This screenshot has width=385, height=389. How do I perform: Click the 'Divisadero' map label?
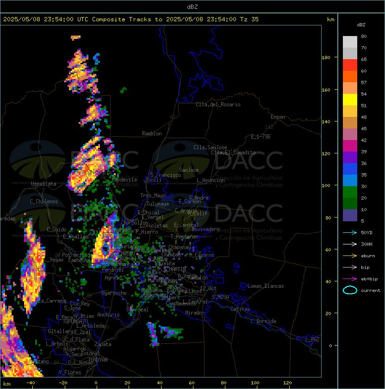pyautogui.click(x=205, y=229)
